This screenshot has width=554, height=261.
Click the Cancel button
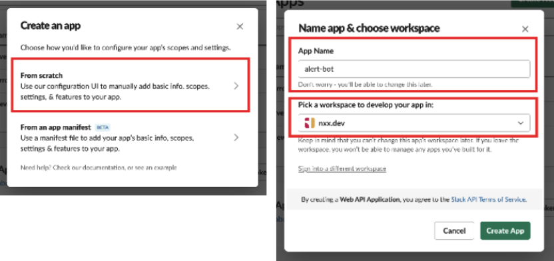454,231
